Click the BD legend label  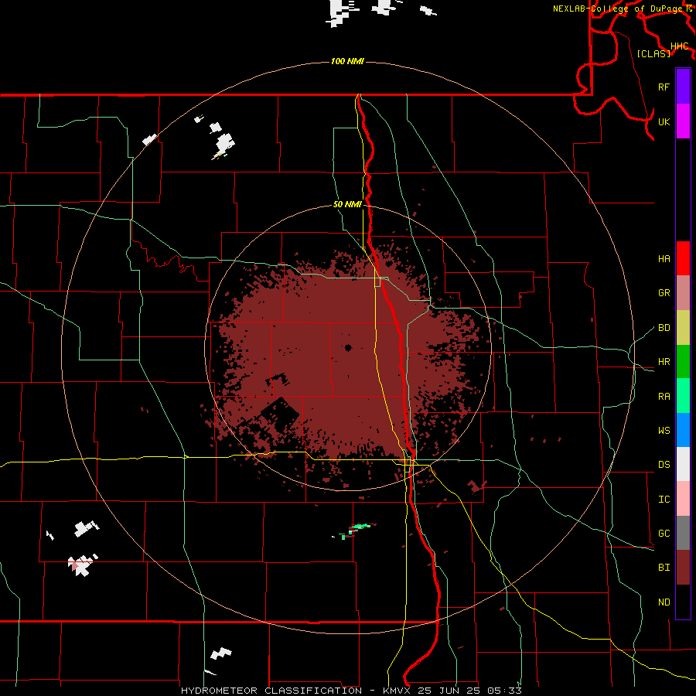tap(664, 328)
